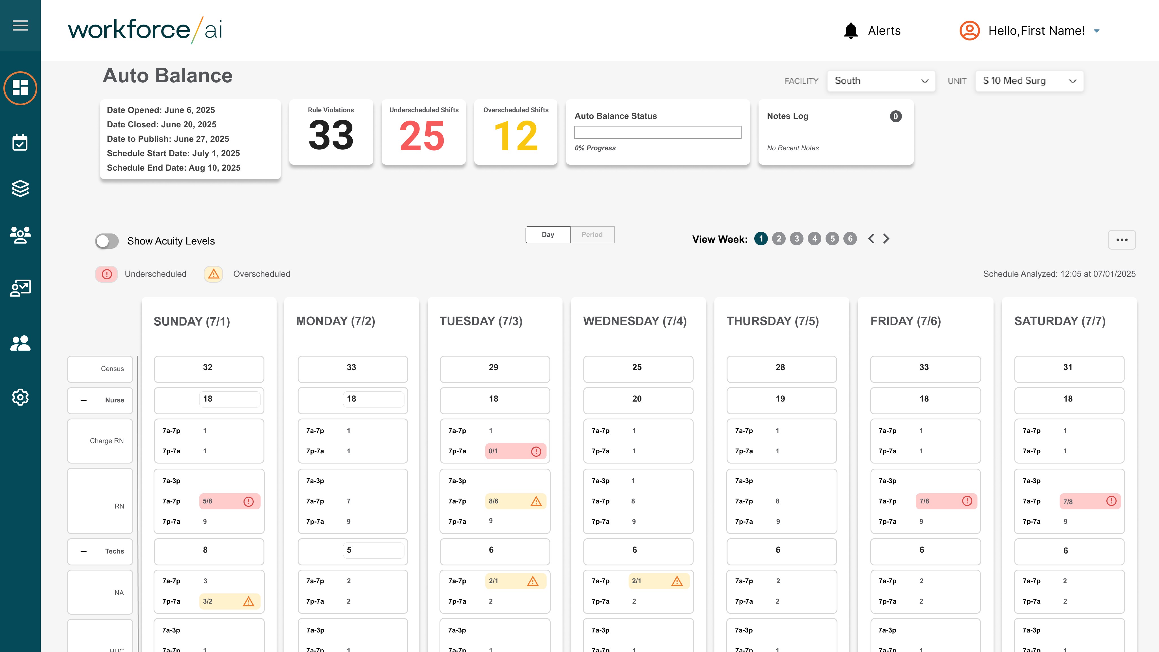Click the stacked layers icon in sidebar
Screen dimensions: 1159x652
(20, 188)
